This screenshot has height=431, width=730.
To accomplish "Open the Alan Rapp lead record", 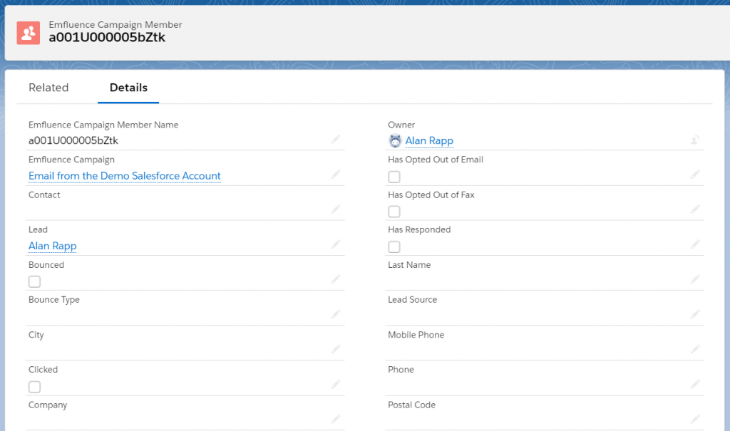I will point(52,246).
